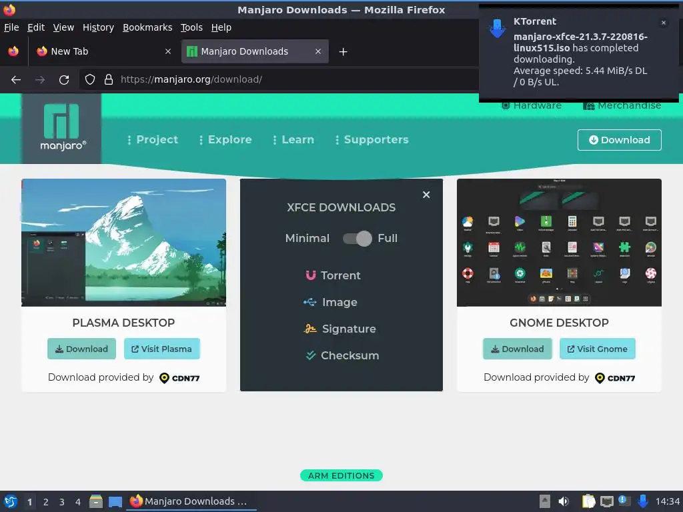Open the History menu
683x512 pixels.
point(98,27)
